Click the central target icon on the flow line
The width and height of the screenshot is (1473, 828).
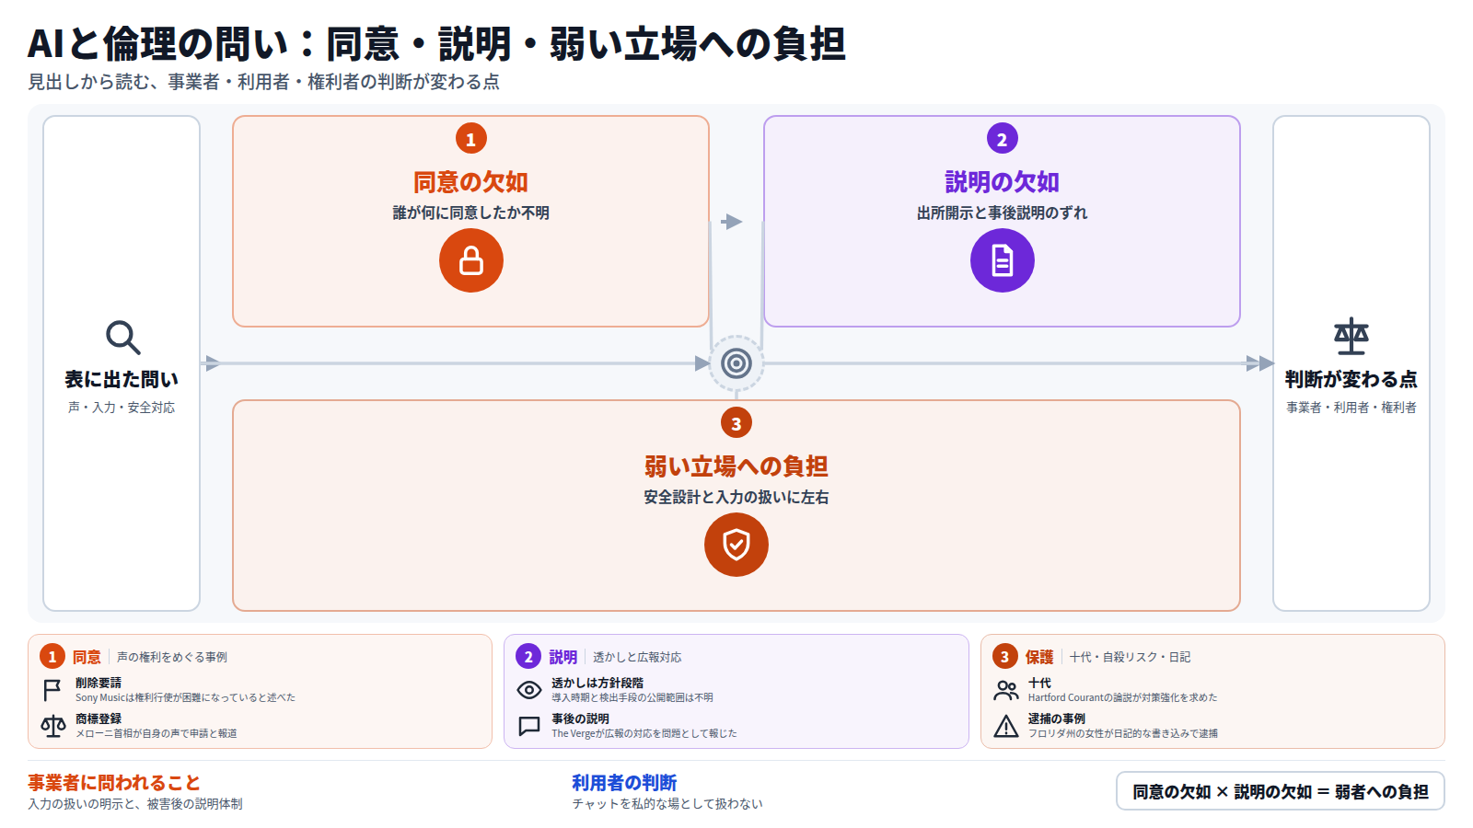[736, 363]
